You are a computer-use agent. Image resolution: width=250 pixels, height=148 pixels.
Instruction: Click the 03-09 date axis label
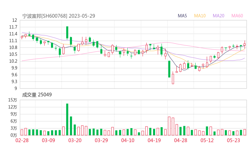(x=48, y=140)
